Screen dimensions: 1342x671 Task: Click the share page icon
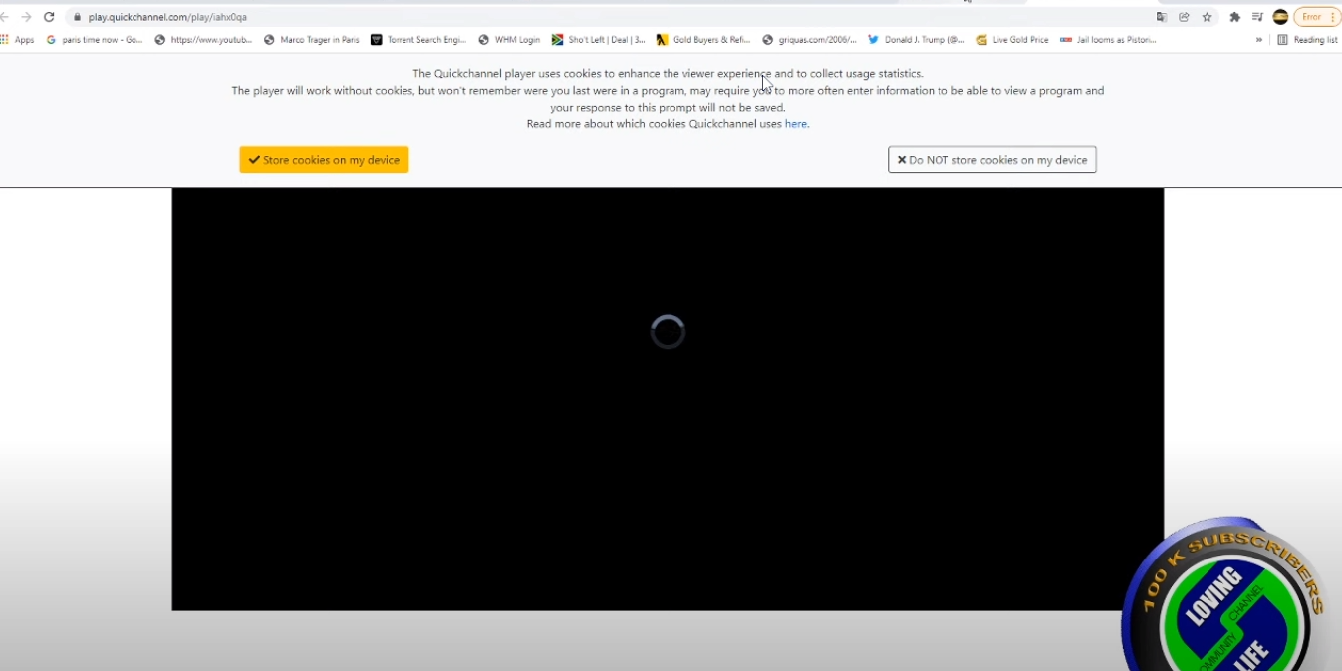pyautogui.click(x=1184, y=17)
